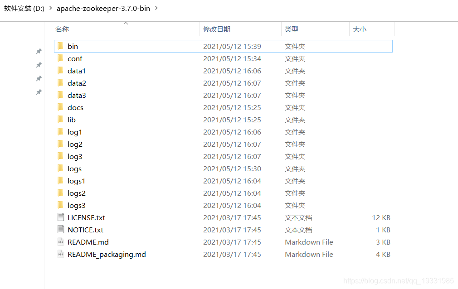Select the data3 folder name
The width and height of the screenshot is (458, 289).
pyautogui.click(x=77, y=96)
